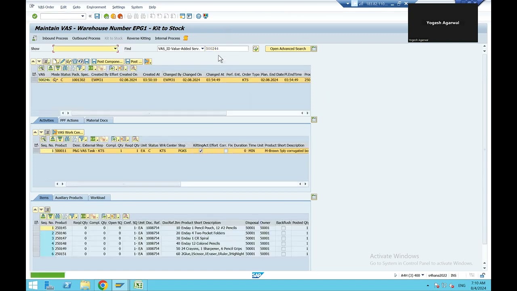The image size is (517, 291).
Task: Click the Save diskette icon in standard toolbar
Action: click(97, 16)
